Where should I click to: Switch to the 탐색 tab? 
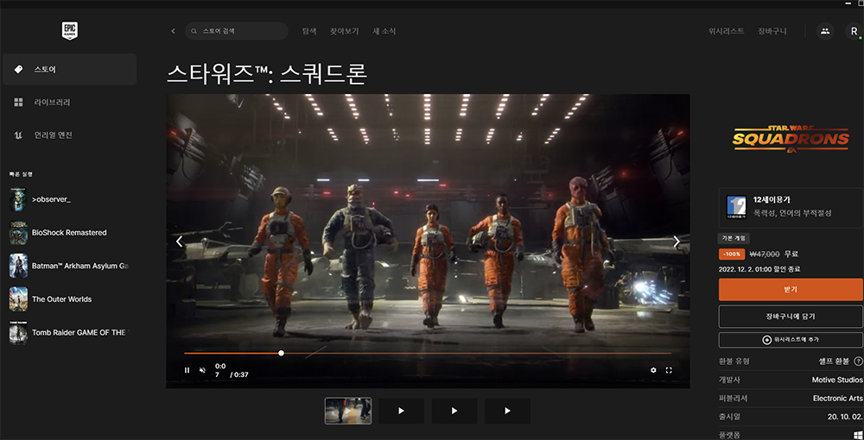[x=309, y=31]
